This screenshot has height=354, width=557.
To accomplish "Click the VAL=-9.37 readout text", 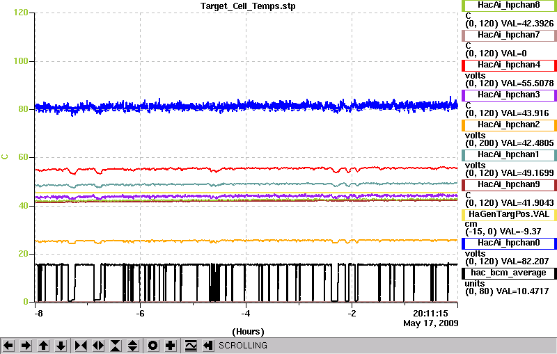I will [520, 232].
